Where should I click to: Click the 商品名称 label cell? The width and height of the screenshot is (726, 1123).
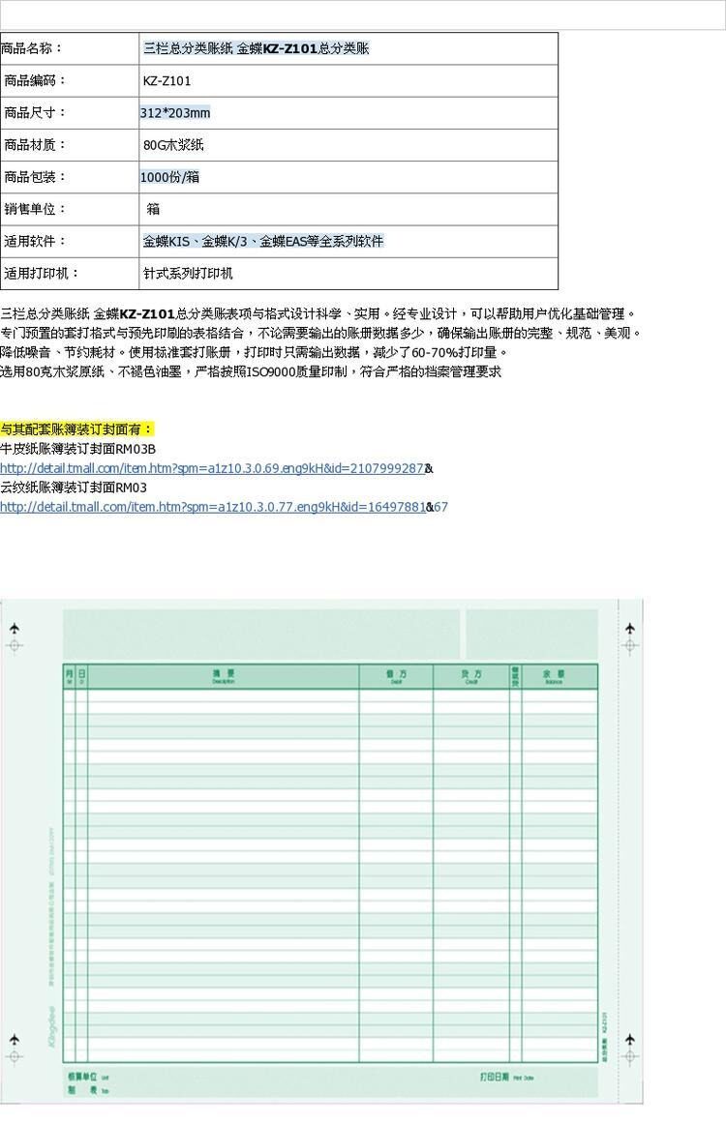tap(70, 48)
